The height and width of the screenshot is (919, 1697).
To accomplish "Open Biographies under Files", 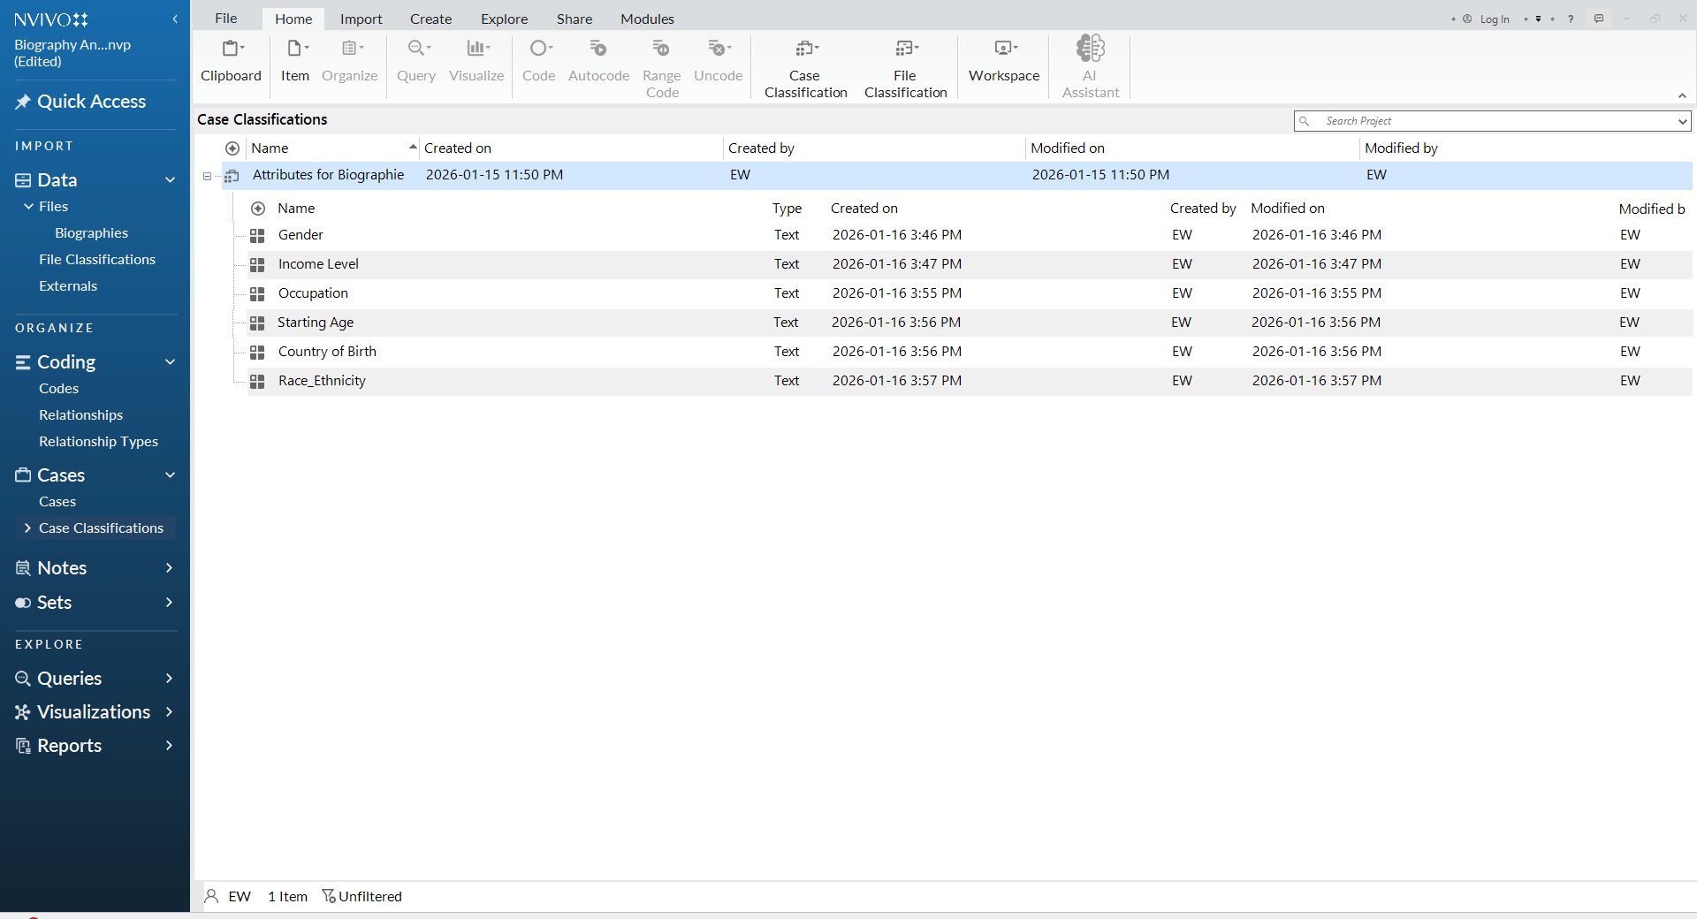I will pyautogui.click(x=91, y=233).
